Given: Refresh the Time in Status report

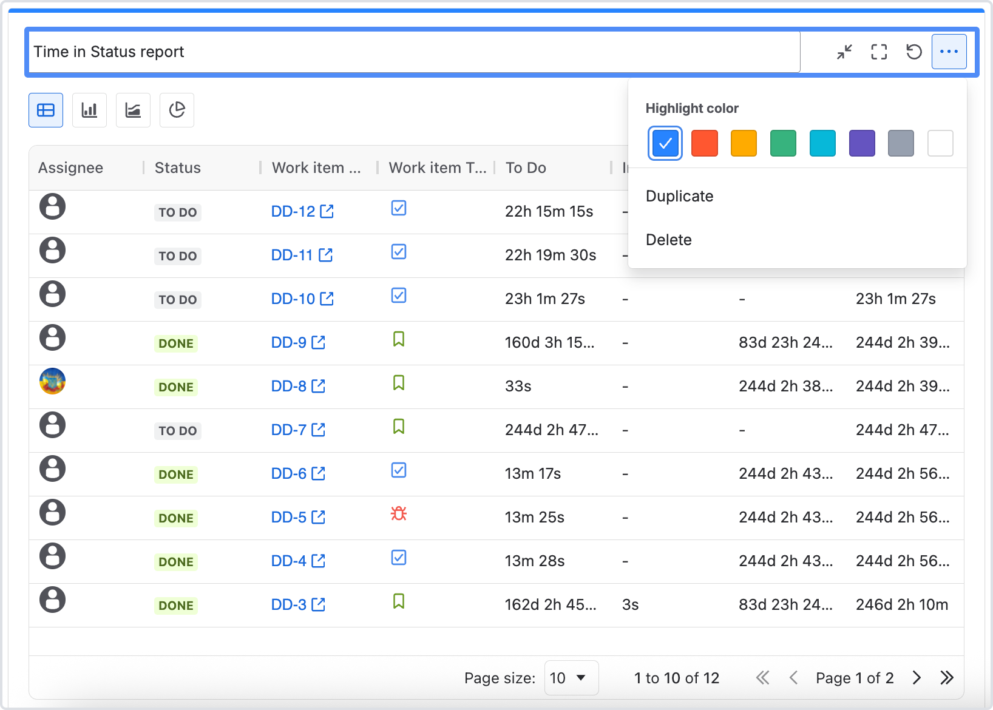Looking at the screenshot, I should [913, 52].
